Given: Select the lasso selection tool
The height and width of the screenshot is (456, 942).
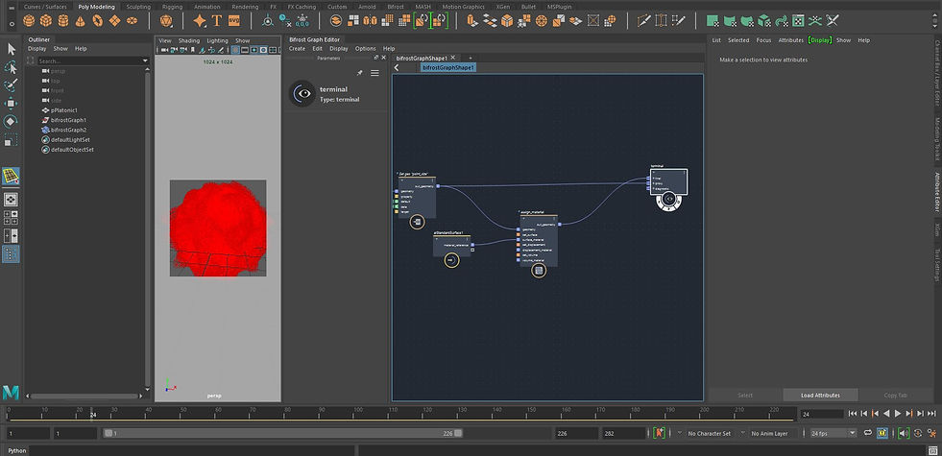Looking at the screenshot, I should click(x=12, y=67).
